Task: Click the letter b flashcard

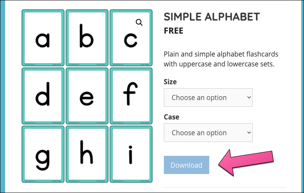Action: click(x=87, y=38)
